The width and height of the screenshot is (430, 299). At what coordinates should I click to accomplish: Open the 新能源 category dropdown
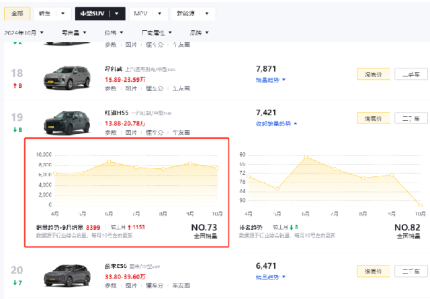[193, 13]
